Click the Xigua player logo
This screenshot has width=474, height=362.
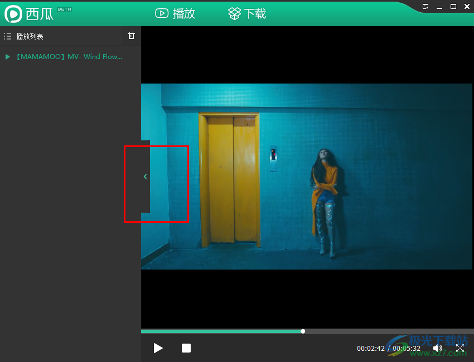coord(28,13)
